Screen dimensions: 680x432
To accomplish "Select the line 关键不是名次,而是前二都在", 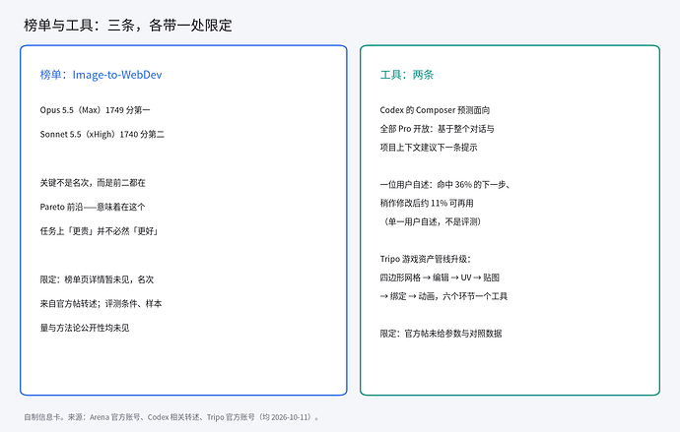I will tap(93, 183).
